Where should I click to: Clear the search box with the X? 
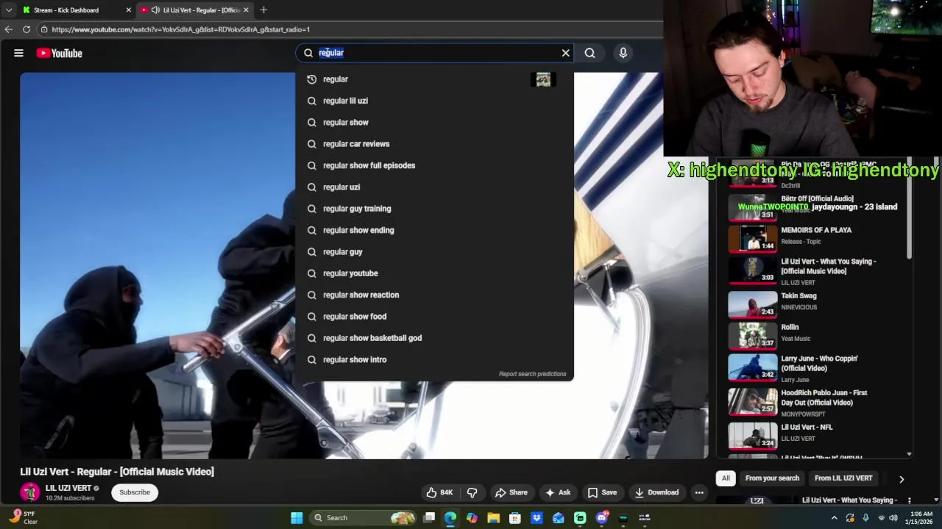(565, 53)
